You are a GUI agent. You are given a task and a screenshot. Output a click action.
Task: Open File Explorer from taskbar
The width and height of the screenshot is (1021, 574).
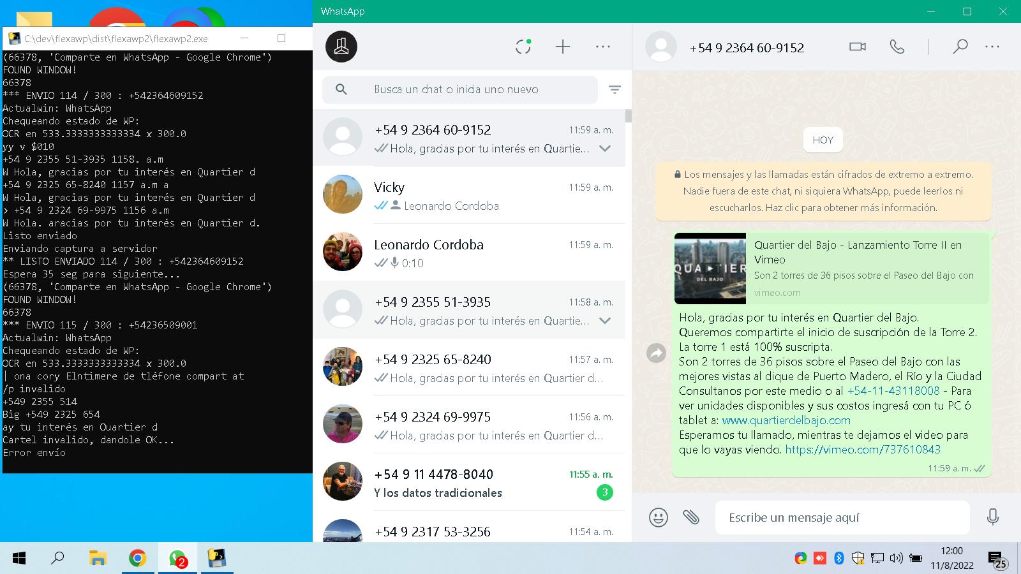[98, 558]
